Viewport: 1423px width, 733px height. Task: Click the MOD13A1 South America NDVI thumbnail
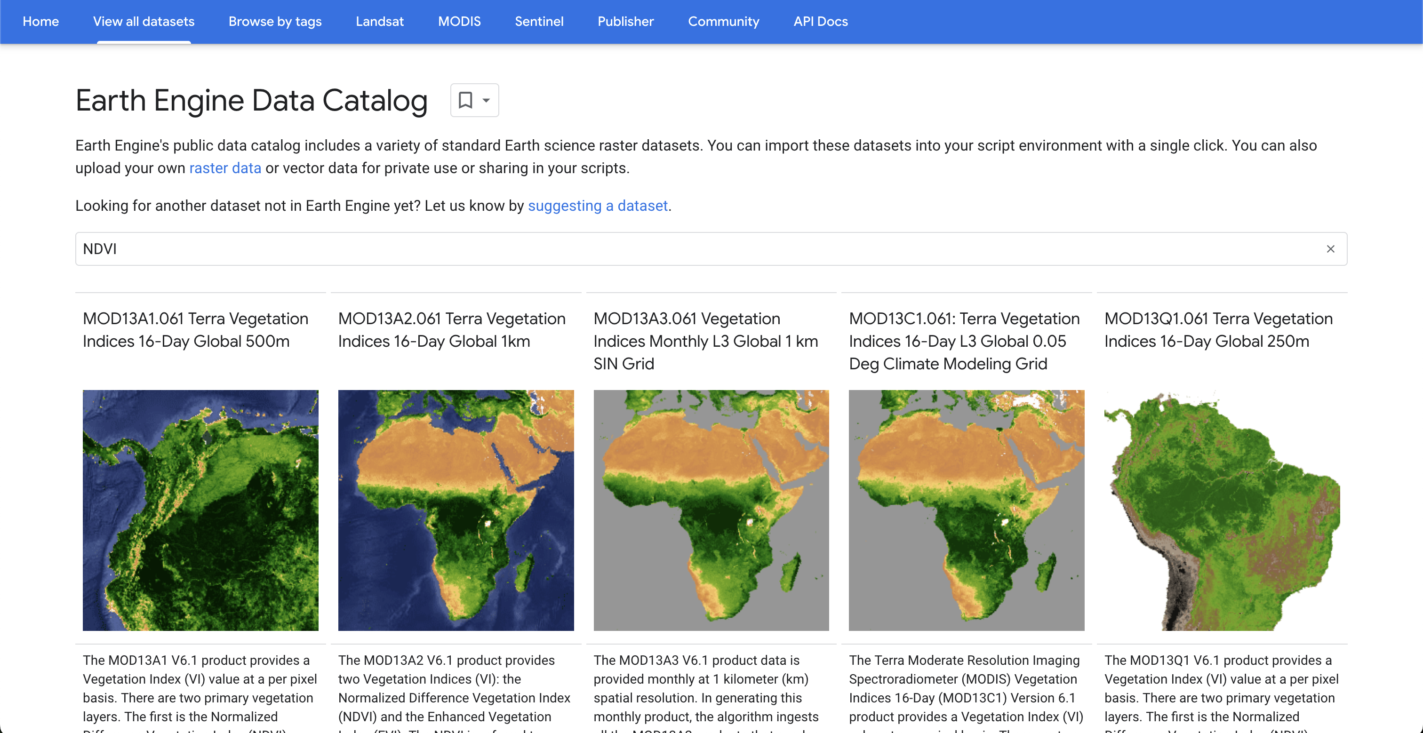click(x=200, y=510)
